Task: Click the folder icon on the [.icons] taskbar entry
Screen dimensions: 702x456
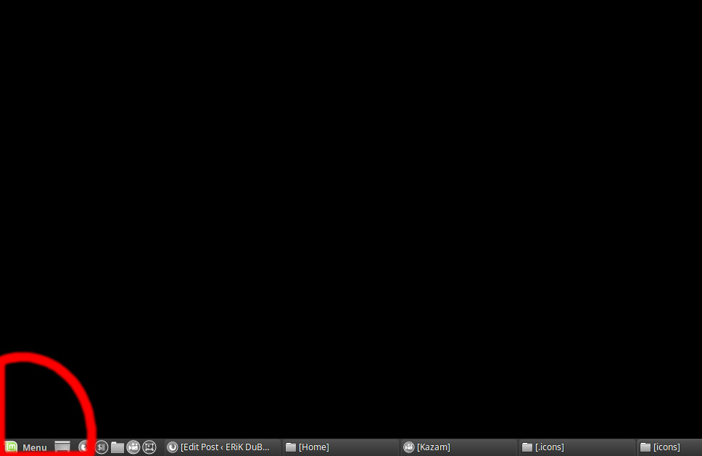Action: [526, 447]
